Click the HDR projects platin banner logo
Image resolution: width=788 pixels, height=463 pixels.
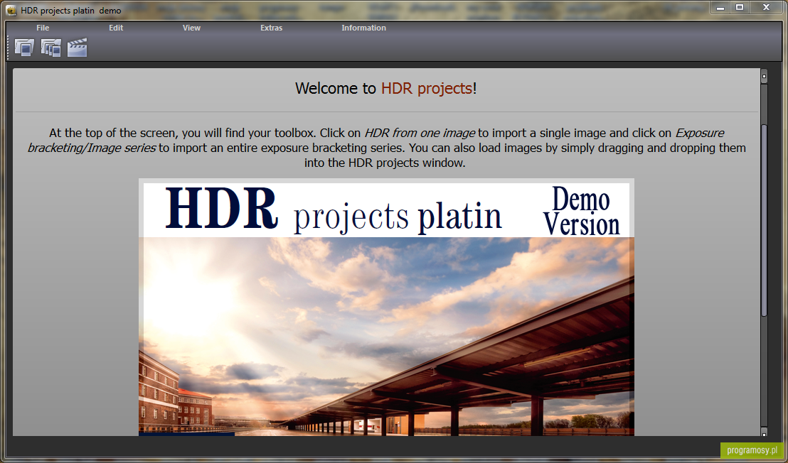(x=333, y=210)
